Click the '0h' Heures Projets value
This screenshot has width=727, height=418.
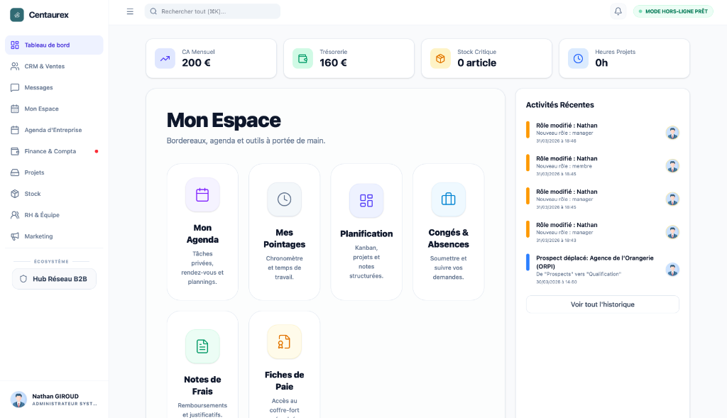pyautogui.click(x=601, y=62)
